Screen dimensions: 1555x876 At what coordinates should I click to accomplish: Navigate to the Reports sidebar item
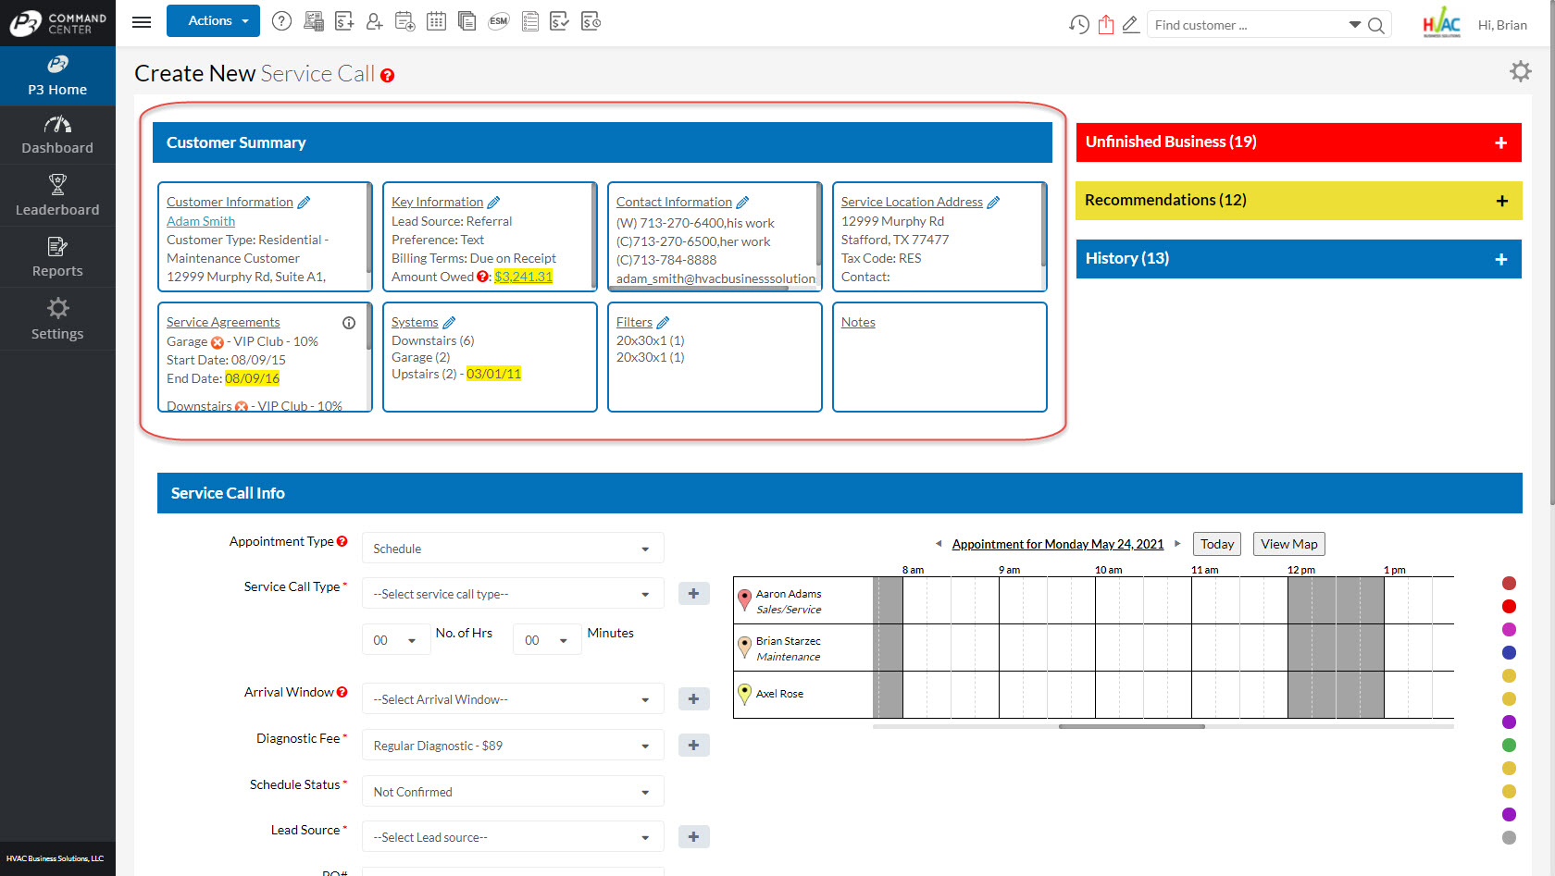point(57,256)
